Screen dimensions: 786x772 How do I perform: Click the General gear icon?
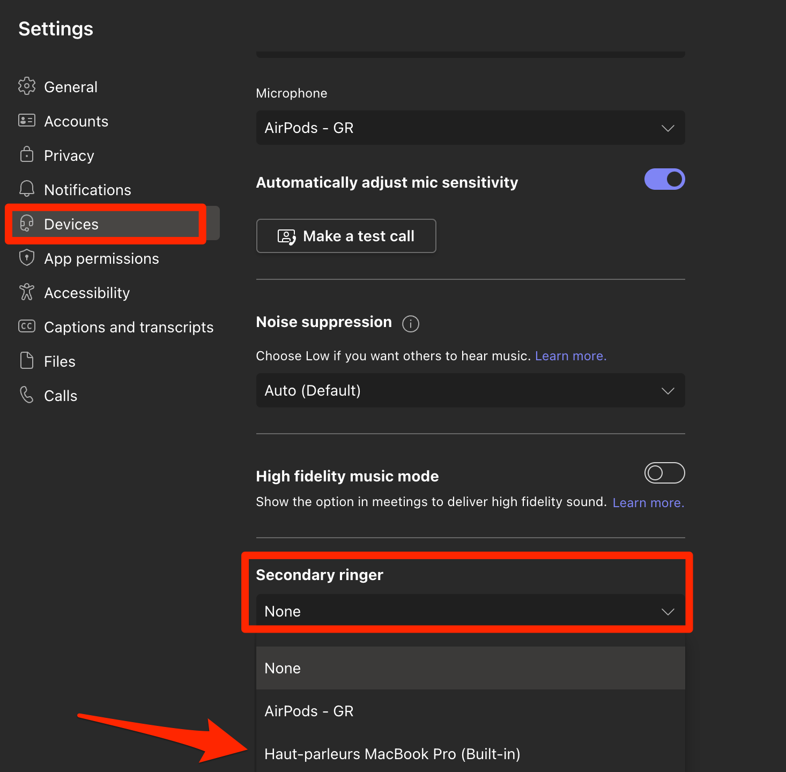click(x=26, y=86)
